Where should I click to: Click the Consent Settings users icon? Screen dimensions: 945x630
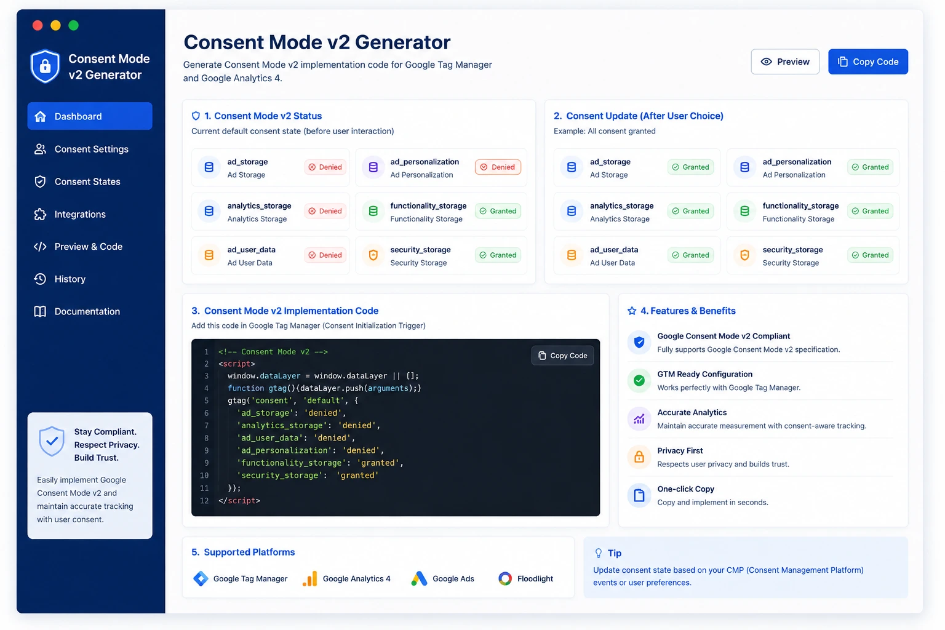click(41, 149)
